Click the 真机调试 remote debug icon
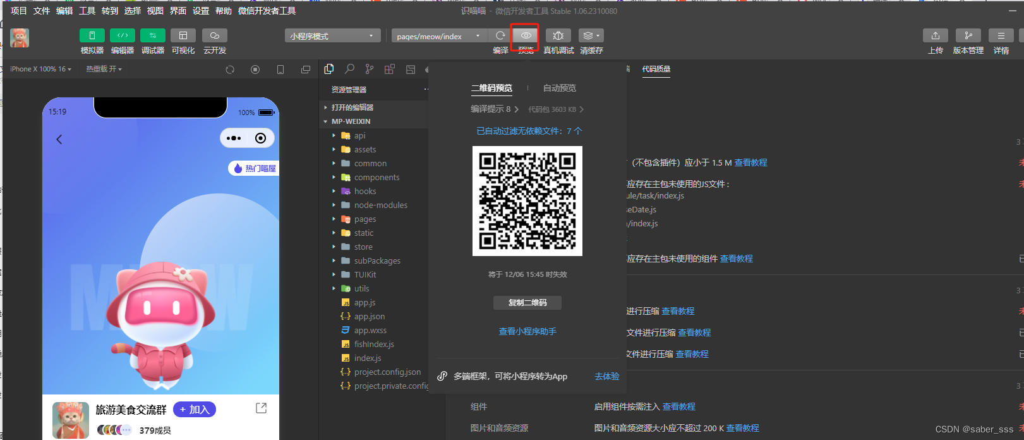 tap(558, 35)
